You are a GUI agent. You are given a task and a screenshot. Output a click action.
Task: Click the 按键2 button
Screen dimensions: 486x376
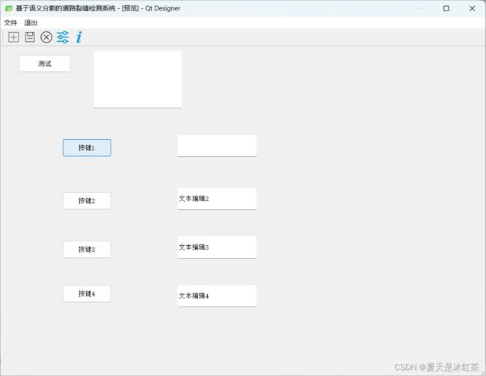point(87,201)
